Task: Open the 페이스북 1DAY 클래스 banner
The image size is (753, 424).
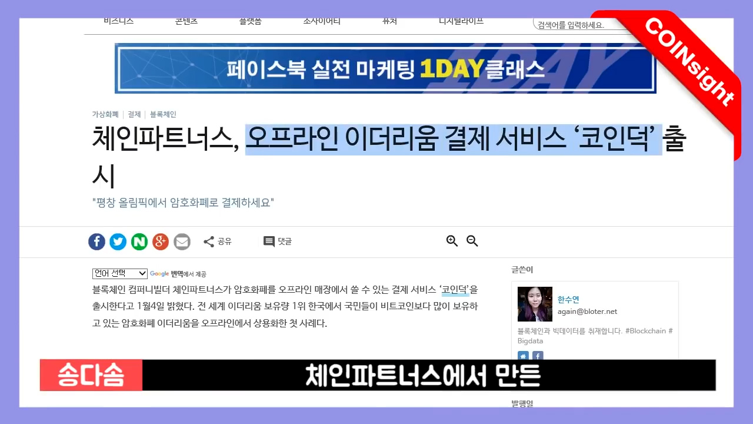Action: point(385,68)
